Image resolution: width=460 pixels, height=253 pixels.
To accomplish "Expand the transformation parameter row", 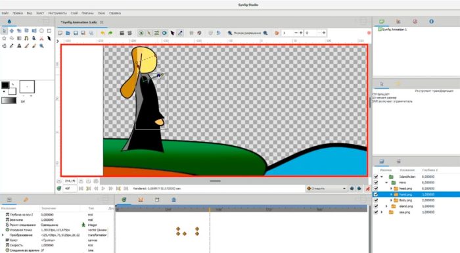I will 3,235.
